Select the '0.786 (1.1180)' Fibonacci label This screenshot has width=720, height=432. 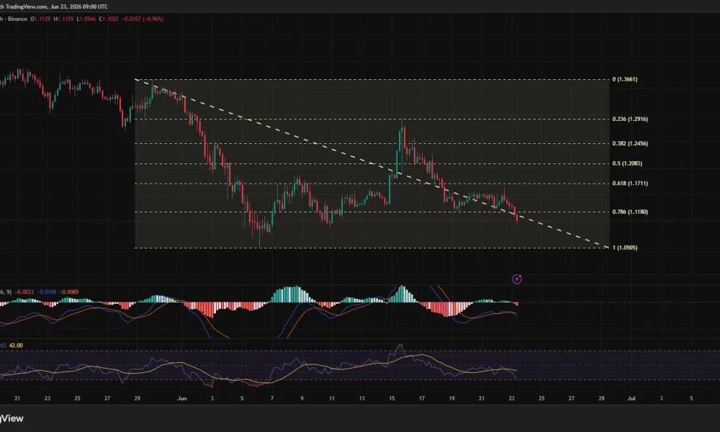point(630,212)
